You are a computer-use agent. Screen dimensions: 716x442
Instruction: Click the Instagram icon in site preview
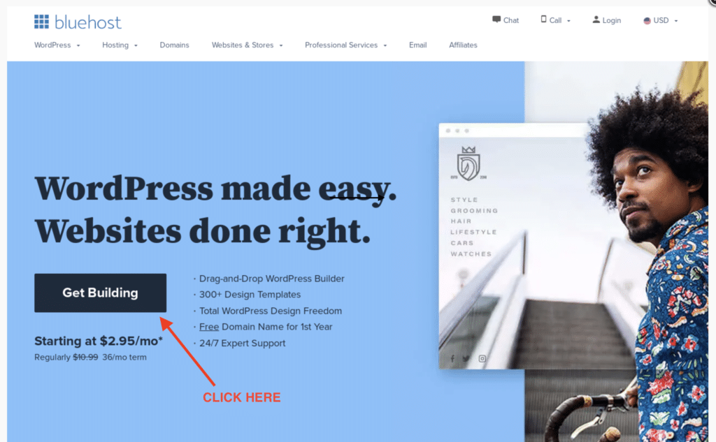coord(482,358)
